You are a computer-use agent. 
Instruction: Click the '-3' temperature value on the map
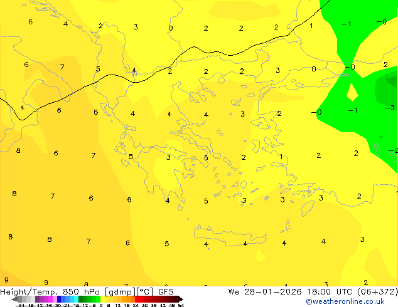pyautogui.click(x=390, y=108)
